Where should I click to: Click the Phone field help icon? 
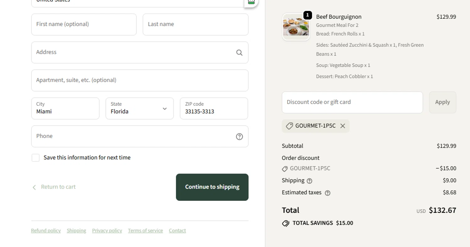tap(239, 136)
